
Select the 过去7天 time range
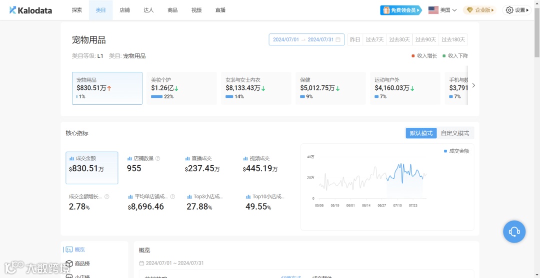tap(374, 39)
